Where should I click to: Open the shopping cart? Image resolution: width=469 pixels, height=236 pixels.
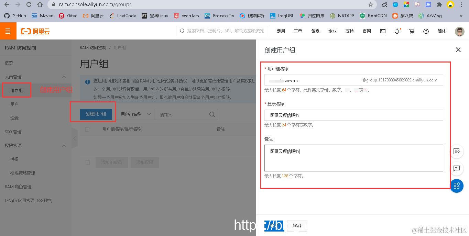pyautogui.click(x=412, y=31)
